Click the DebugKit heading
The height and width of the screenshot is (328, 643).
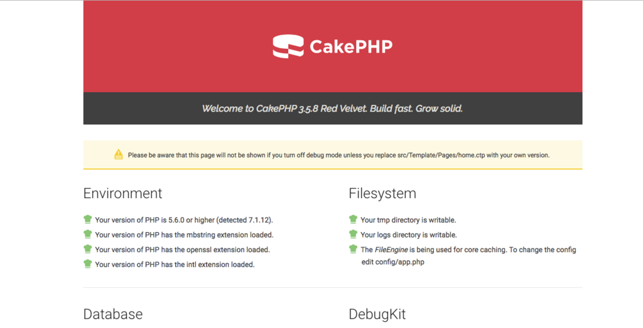[x=377, y=314]
